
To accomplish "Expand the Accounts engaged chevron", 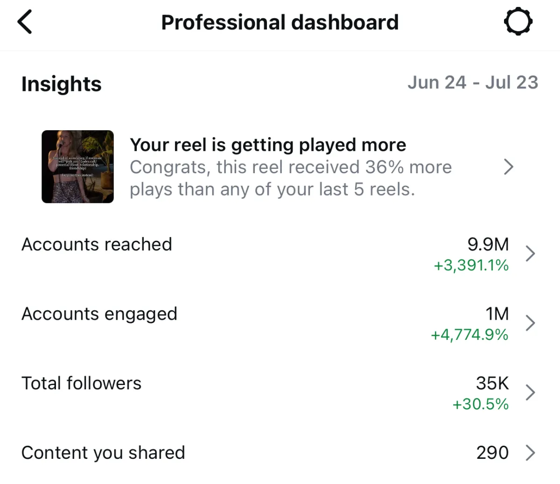I will pyautogui.click(x=530, y=323).
